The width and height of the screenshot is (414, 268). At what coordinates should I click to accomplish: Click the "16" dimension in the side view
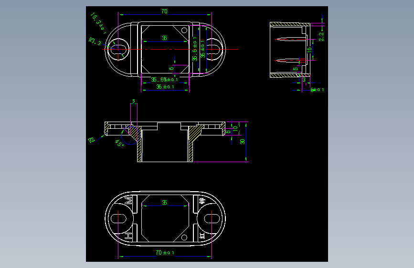tap(309, 50)
